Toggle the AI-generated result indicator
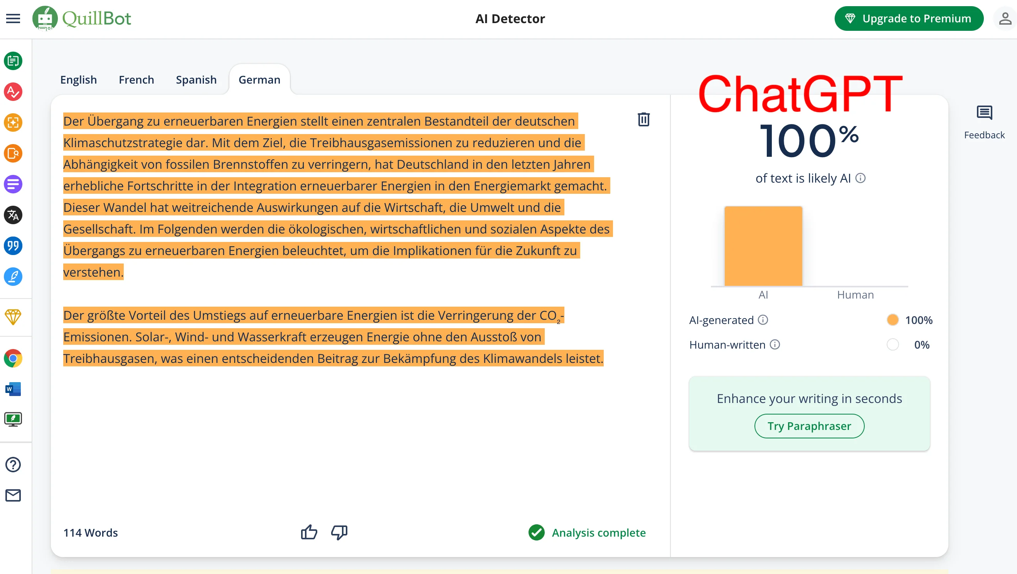1017x574 pixels. pyautogui.click(x=892, y=320)
